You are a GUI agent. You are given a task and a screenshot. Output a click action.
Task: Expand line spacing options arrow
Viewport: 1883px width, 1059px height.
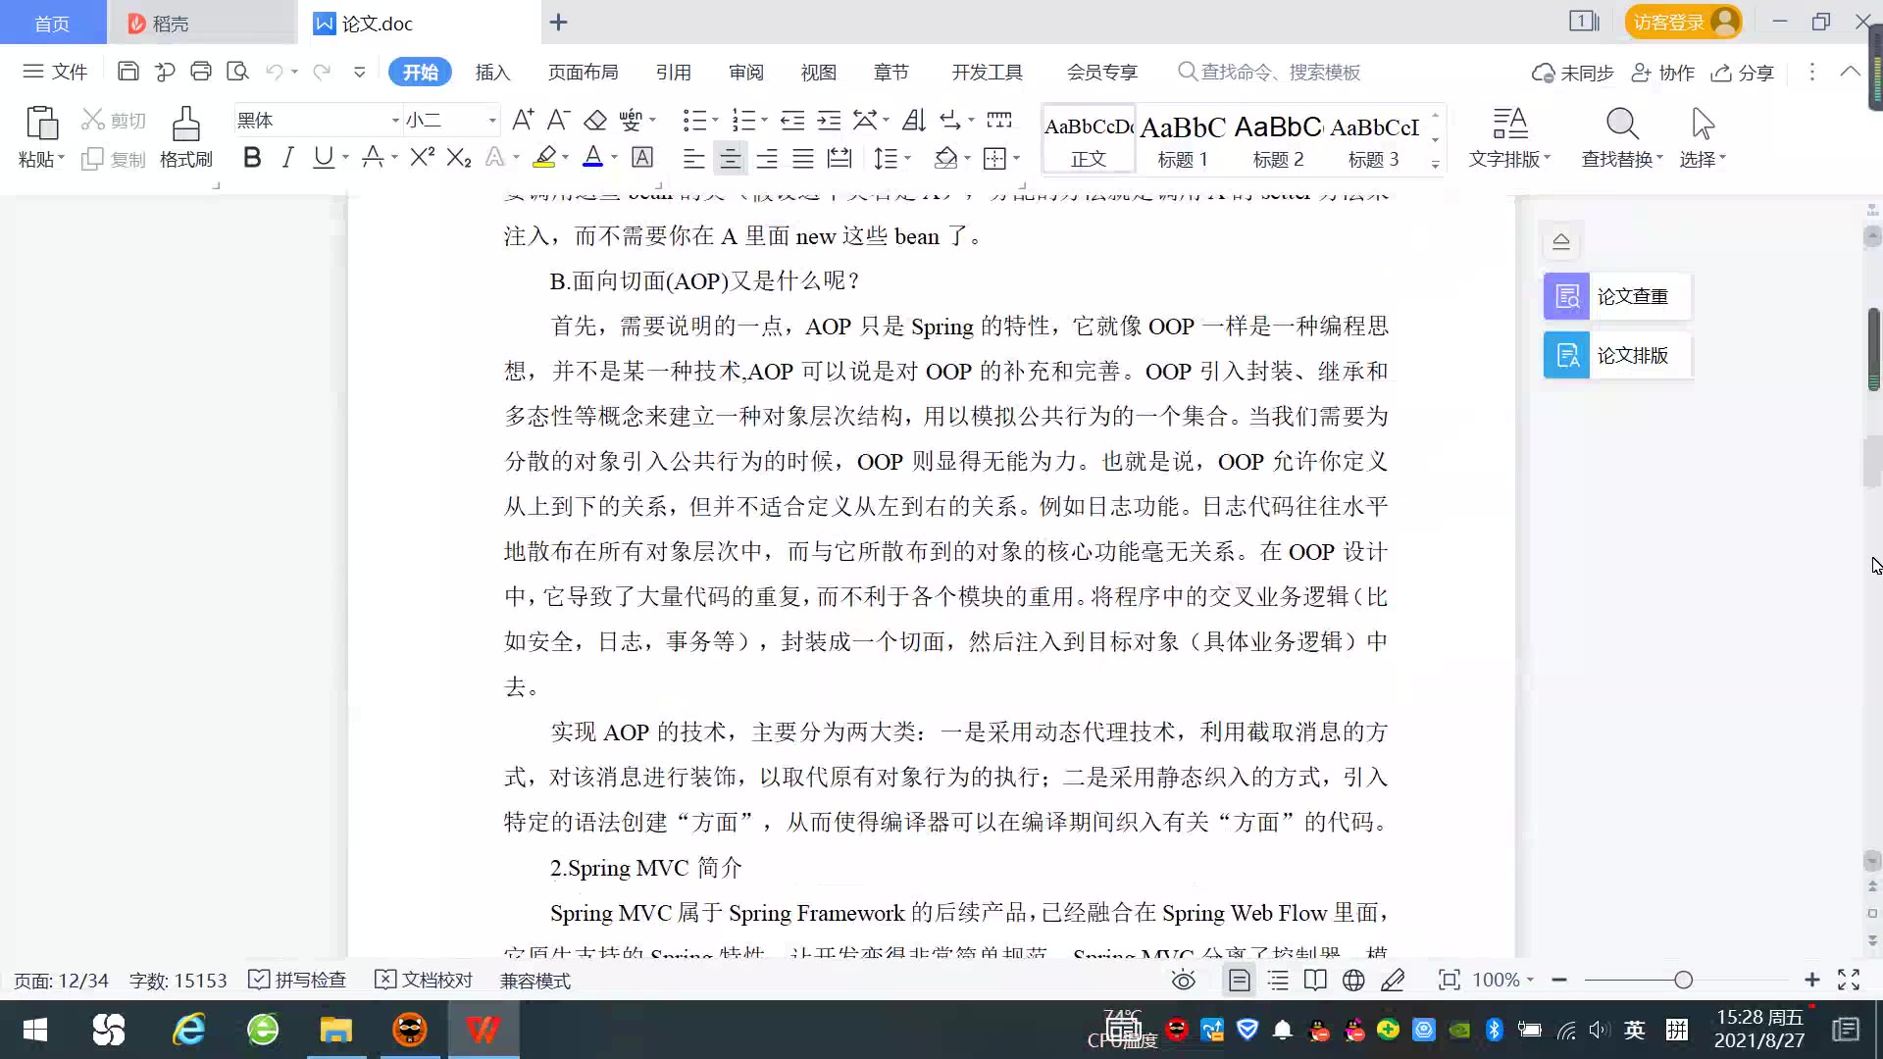(x=907, y=158)
